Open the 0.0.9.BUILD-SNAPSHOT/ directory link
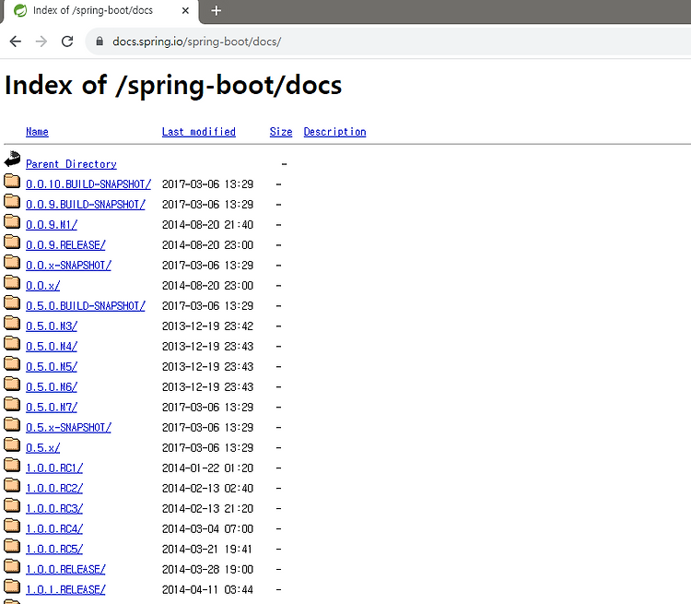This screenshot has height=604, width=691. [x=86, y=205]
